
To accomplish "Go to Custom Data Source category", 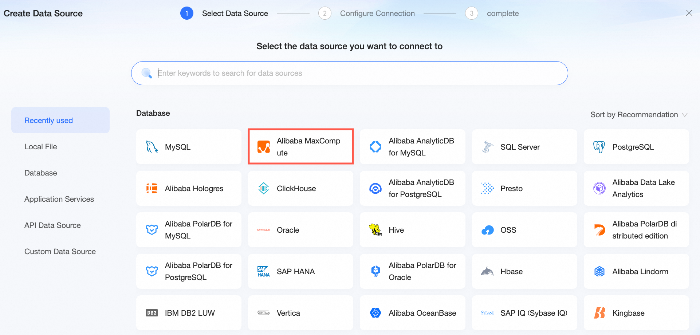I will pos(60,252).
